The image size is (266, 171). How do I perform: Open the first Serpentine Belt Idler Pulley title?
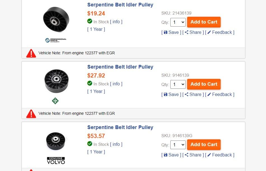click(120, 5)
